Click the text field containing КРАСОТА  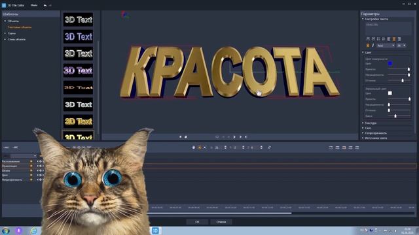(388, 28)
